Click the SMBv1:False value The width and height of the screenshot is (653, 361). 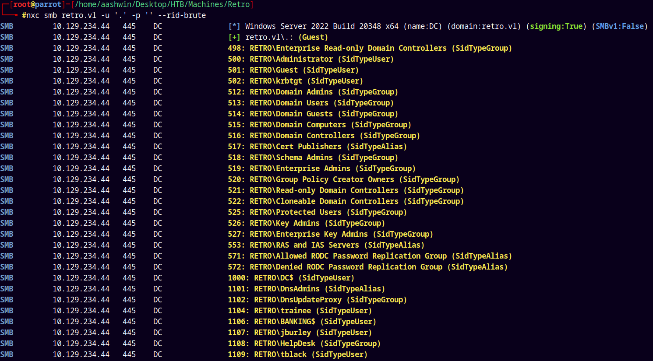(620, 26)
